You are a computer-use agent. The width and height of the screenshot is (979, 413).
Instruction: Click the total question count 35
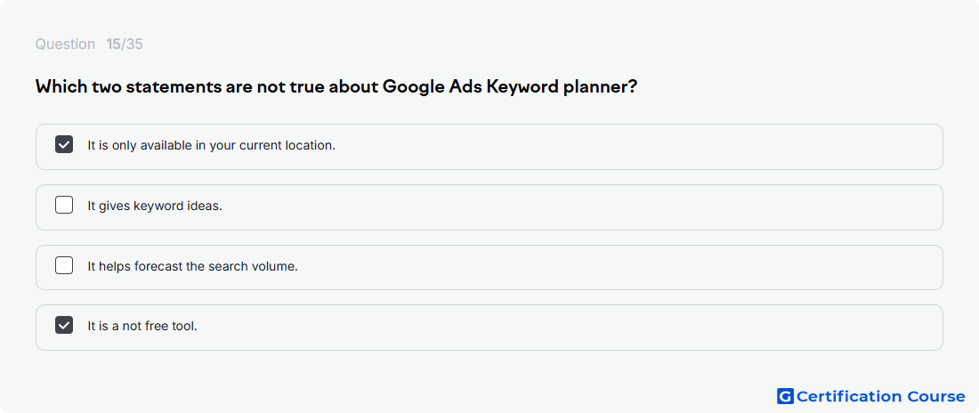(x=134, y=45)
